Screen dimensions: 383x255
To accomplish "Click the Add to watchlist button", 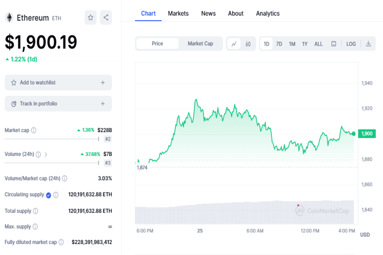I will (x=58, y=83).
